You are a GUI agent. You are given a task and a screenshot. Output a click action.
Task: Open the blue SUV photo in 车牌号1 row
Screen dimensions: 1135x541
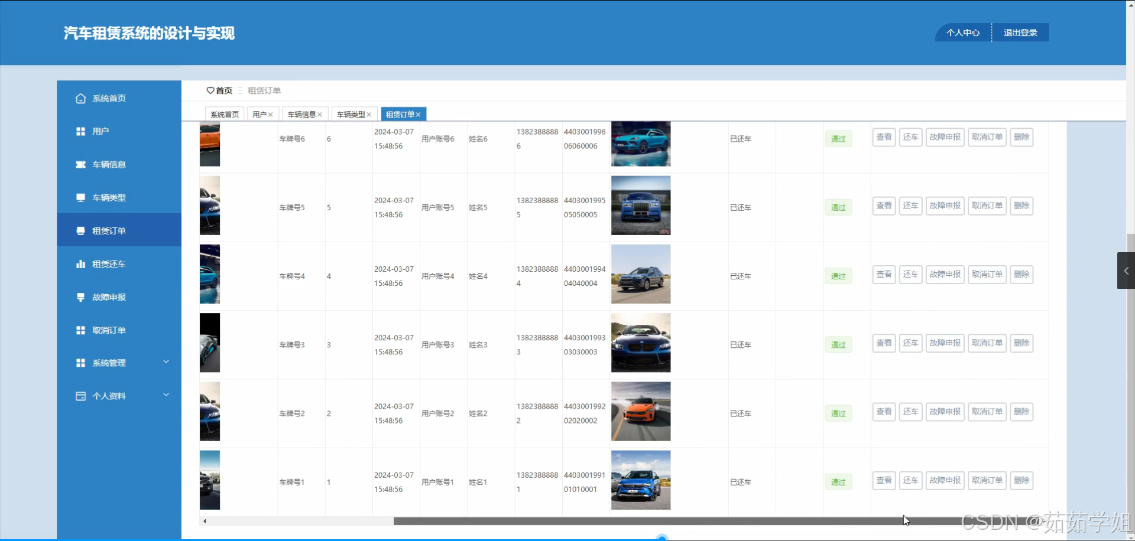pos(641,480)
